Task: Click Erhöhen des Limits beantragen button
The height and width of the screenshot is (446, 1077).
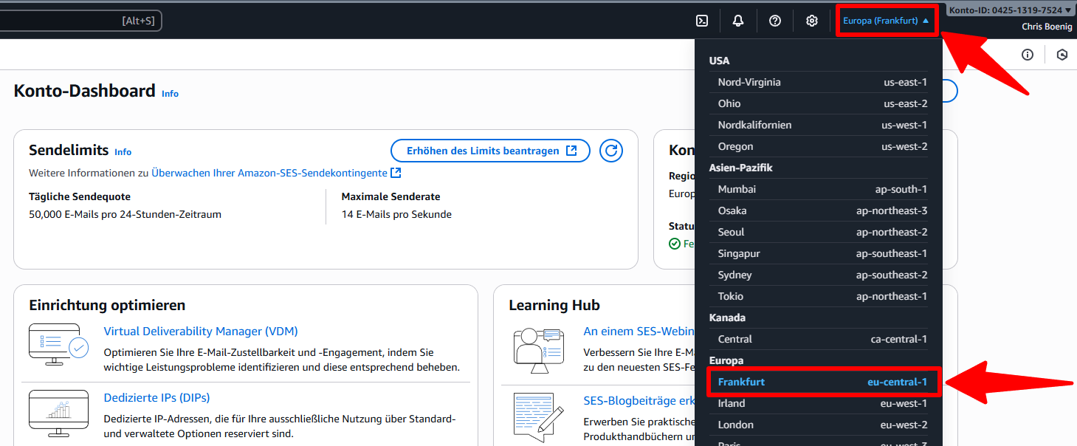Action: [490, 151]
